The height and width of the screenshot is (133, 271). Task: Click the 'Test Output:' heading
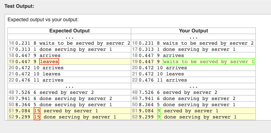coord(19,6)
